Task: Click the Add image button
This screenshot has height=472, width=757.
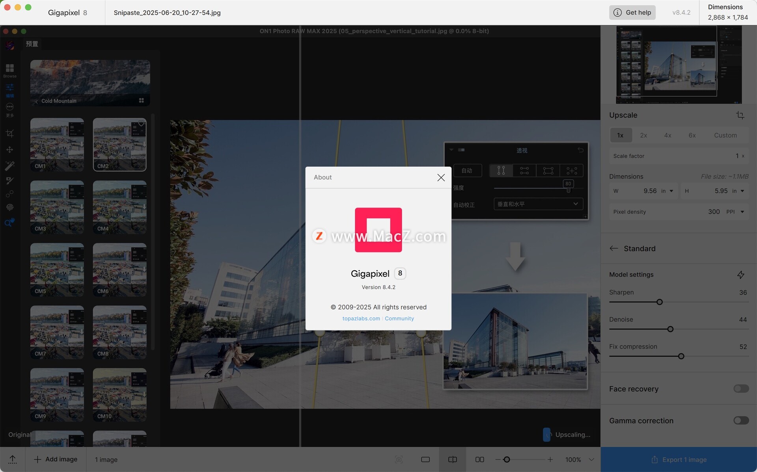Action: click(x=56, y=459)
